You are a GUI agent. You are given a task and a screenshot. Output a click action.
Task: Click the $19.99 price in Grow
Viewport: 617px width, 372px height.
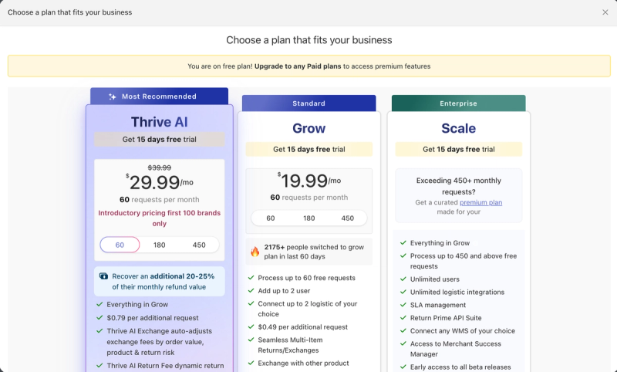309,181
